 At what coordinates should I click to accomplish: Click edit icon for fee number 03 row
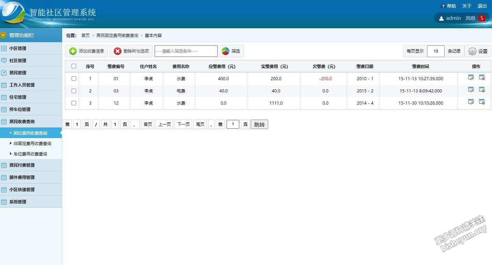point(471,90)
